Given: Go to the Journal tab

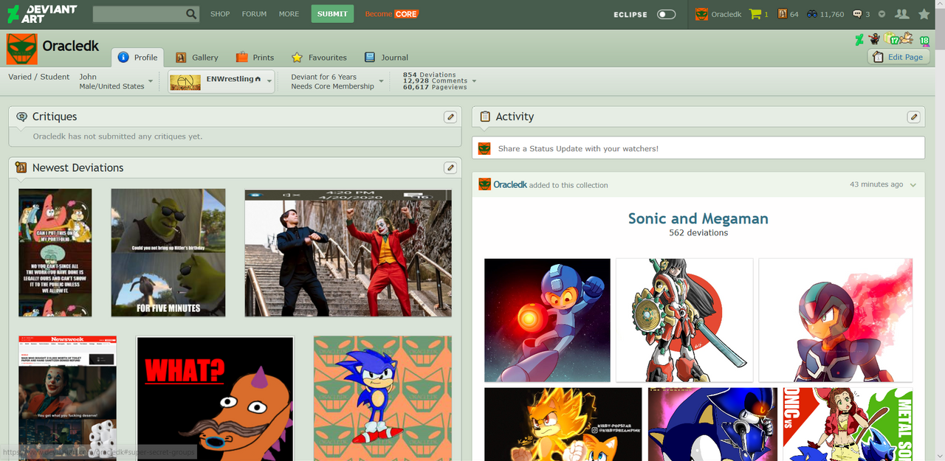Looking at the screenshot, I should click(x=386, y=58).
